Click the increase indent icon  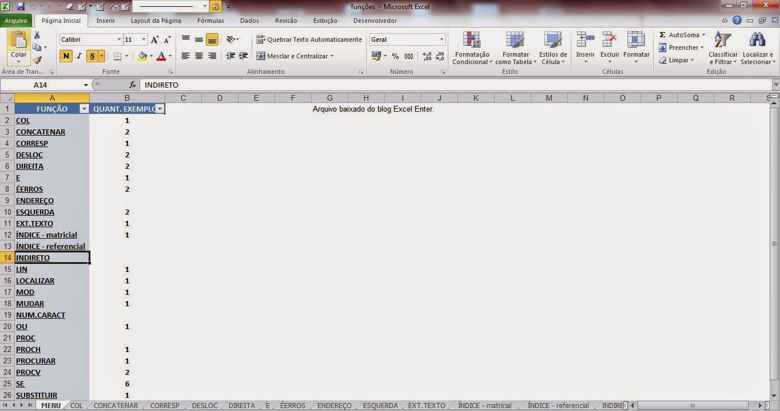pyautogui.click(x=243, y=56)
